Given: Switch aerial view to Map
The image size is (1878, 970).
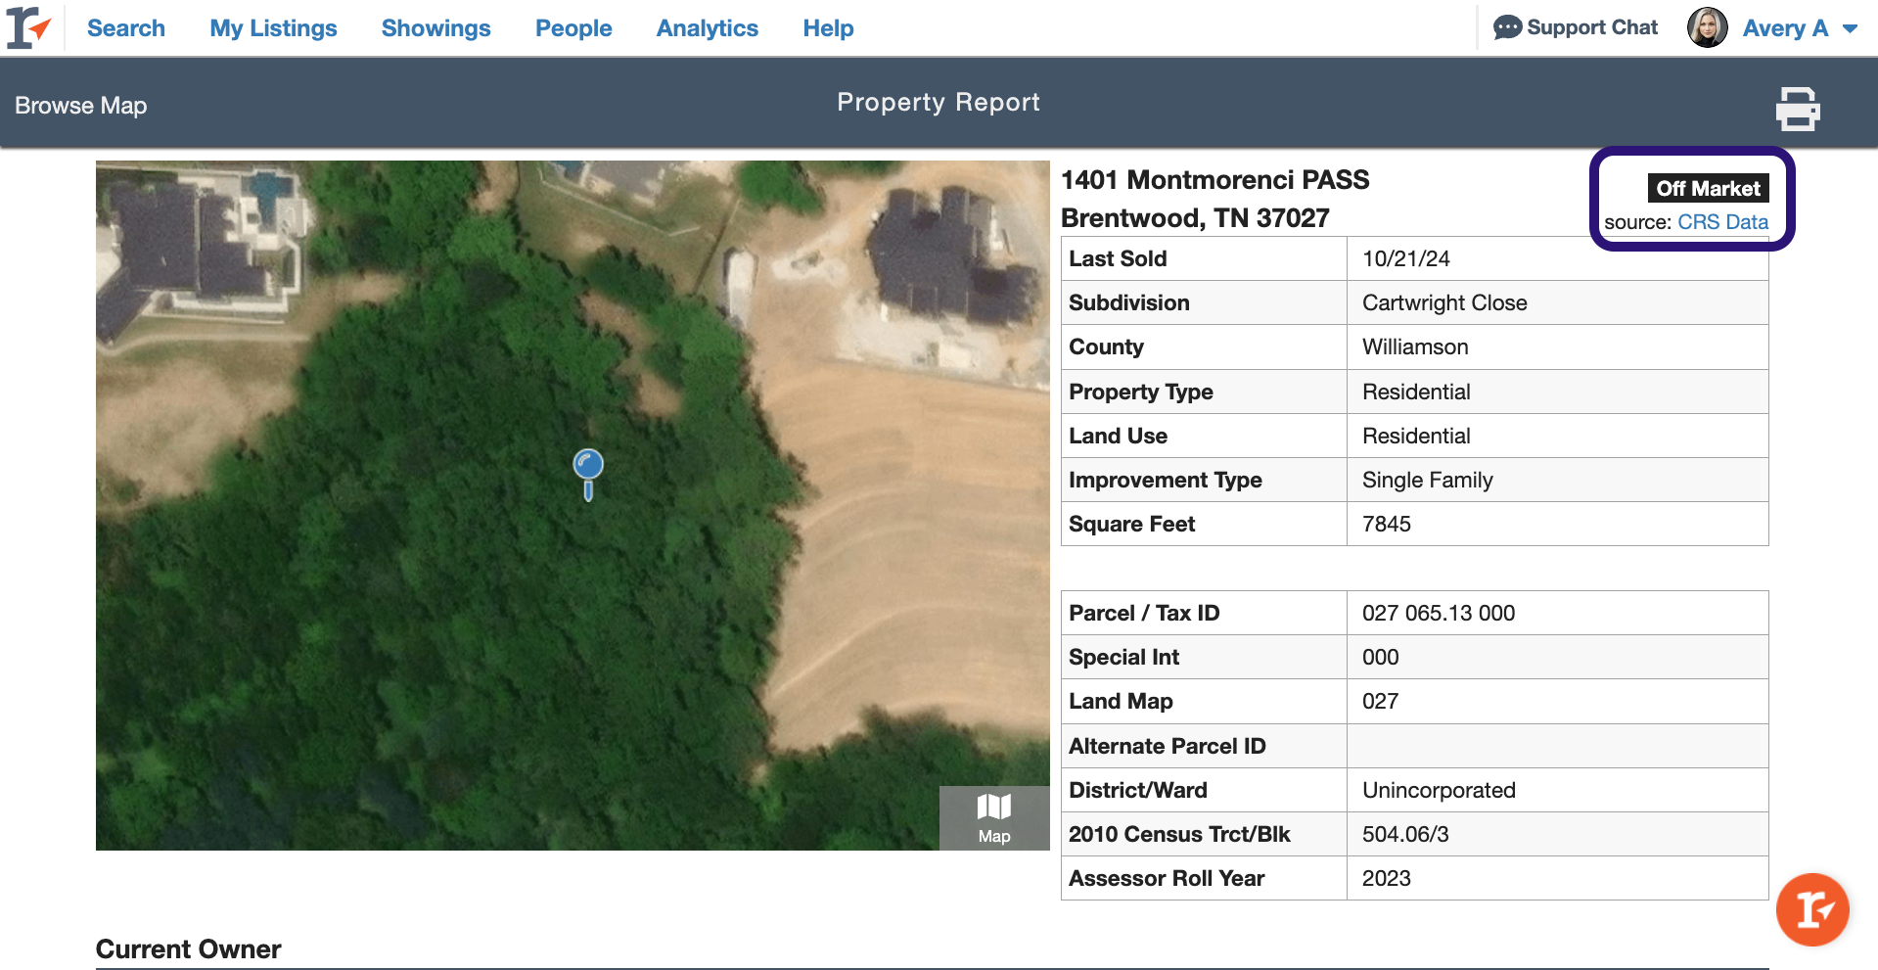Looking at the screenshot, I should pyautogui.click(x=993, y=818).
